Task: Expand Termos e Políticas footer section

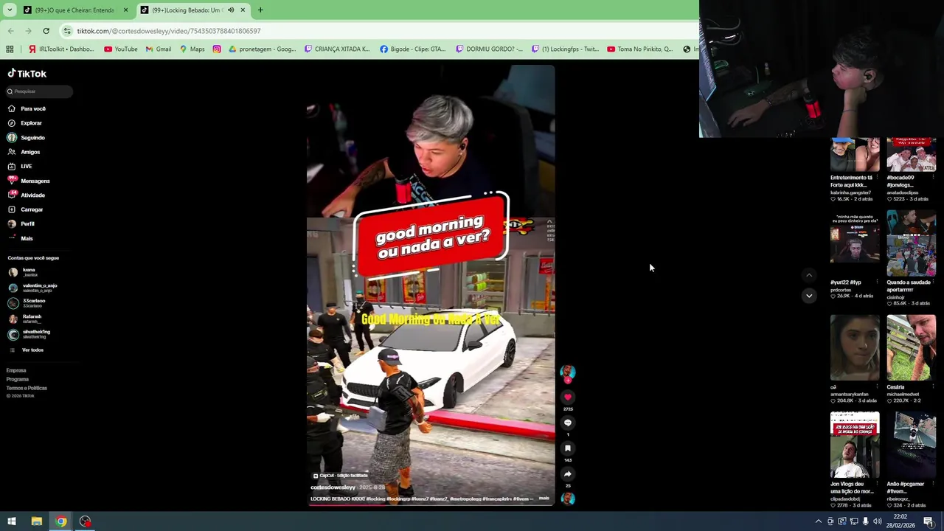Action: (x=27, y=388)
